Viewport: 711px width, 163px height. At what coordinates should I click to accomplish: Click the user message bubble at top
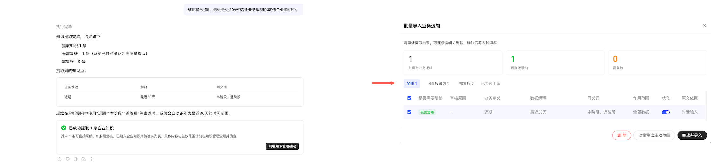[243, 10]
